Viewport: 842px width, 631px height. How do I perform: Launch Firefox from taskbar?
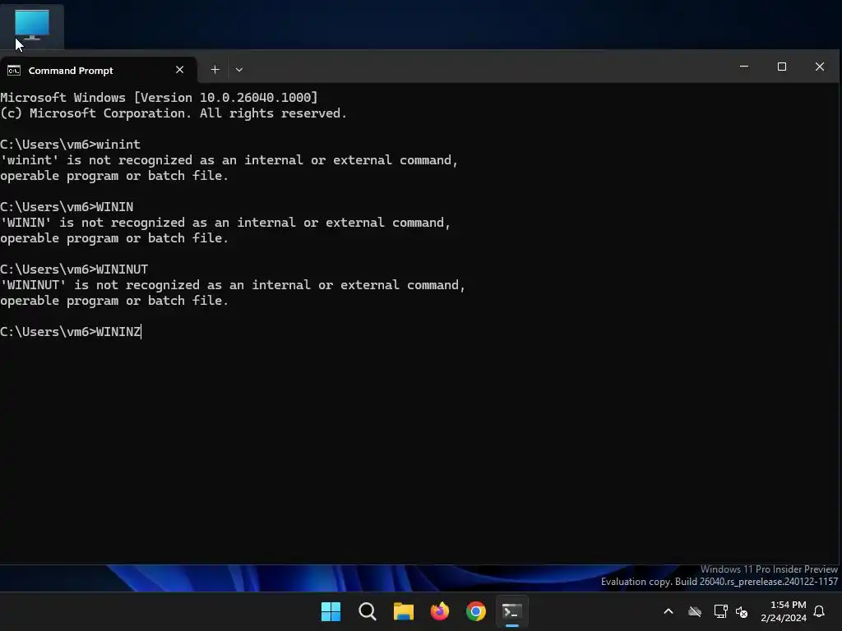tap(440, 611)
